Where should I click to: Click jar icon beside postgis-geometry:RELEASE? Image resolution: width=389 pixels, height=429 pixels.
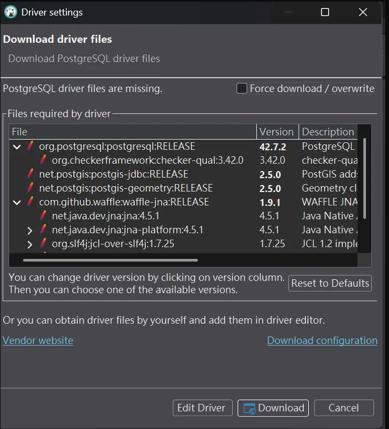30,187
